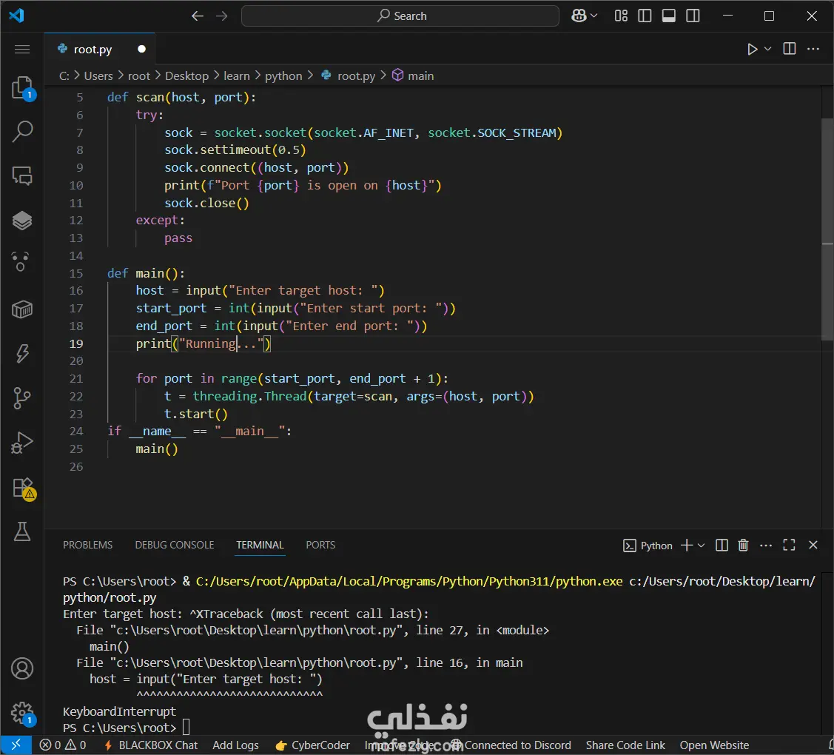
Task: Click the Run Python File play button
Action: coord(752,50)
